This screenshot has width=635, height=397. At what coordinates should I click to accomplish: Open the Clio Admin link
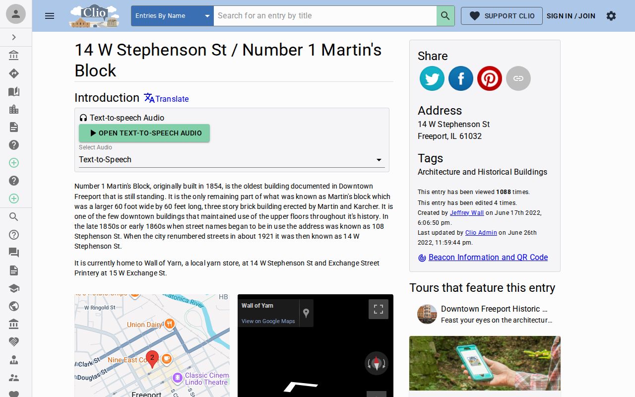(481, 233)
